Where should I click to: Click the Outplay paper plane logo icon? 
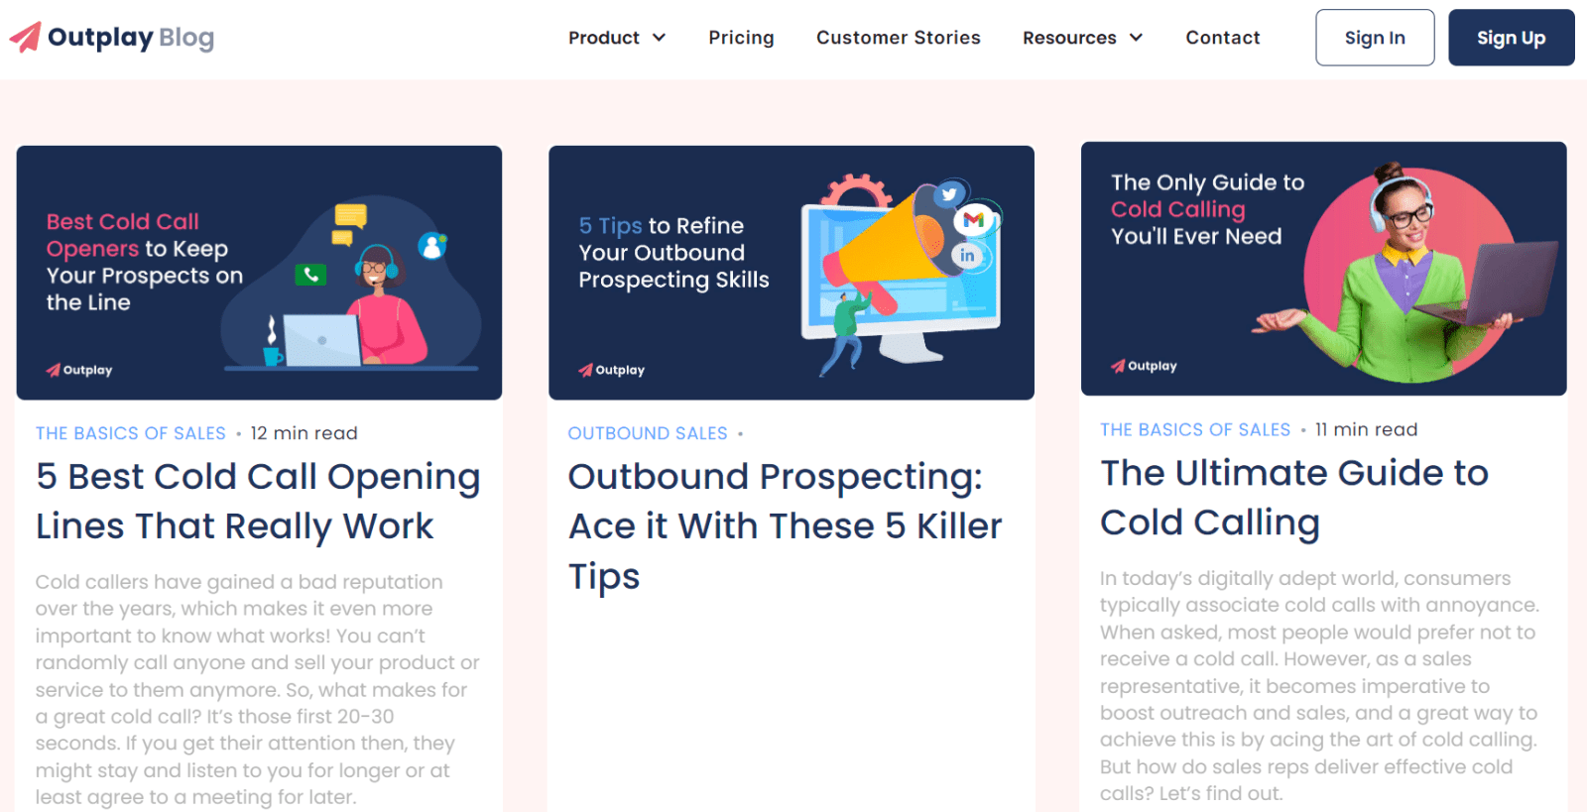tap(26, 38)
